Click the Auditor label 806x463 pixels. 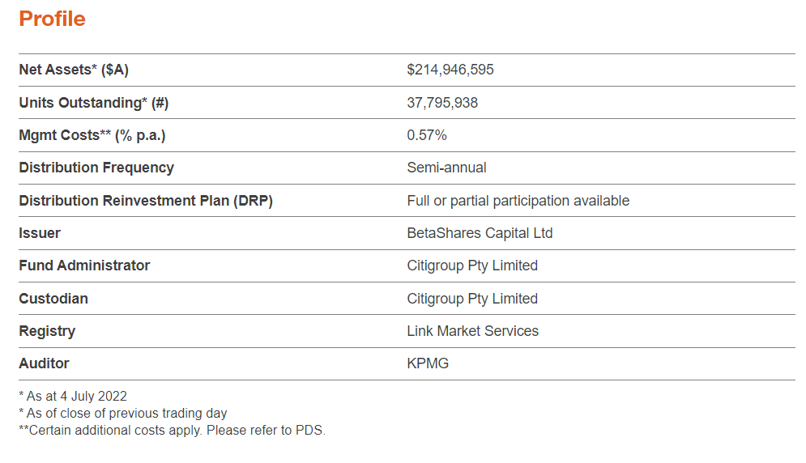point(44,363)
